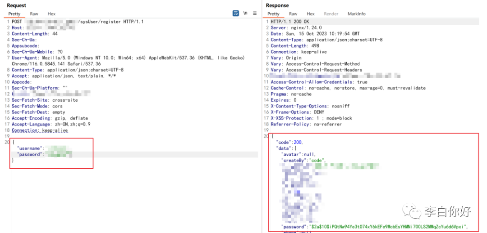The height and width of the screenshot is (233, 487).
Task: Click the "createBy":"code" response field
Action: pos(304,161)
